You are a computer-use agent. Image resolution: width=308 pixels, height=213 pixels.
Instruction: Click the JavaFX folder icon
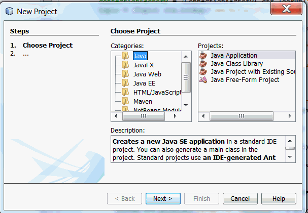pyautogui.click(x=125, y=65)
